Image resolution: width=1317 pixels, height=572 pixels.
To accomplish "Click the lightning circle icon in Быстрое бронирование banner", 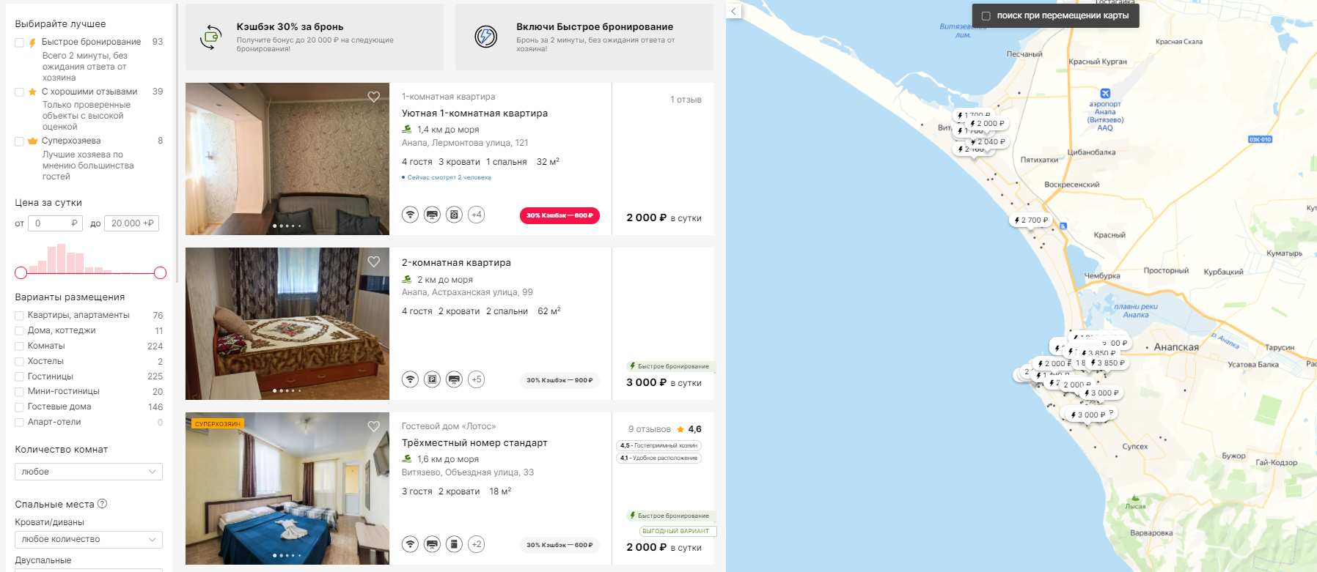I will (x=486, y=36).
